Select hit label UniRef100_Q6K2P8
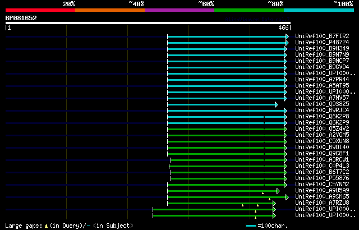 (x=322, y=117)
